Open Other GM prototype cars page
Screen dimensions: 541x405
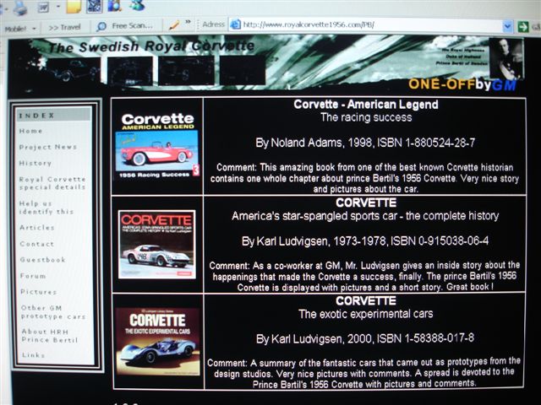tap(53, 312)
